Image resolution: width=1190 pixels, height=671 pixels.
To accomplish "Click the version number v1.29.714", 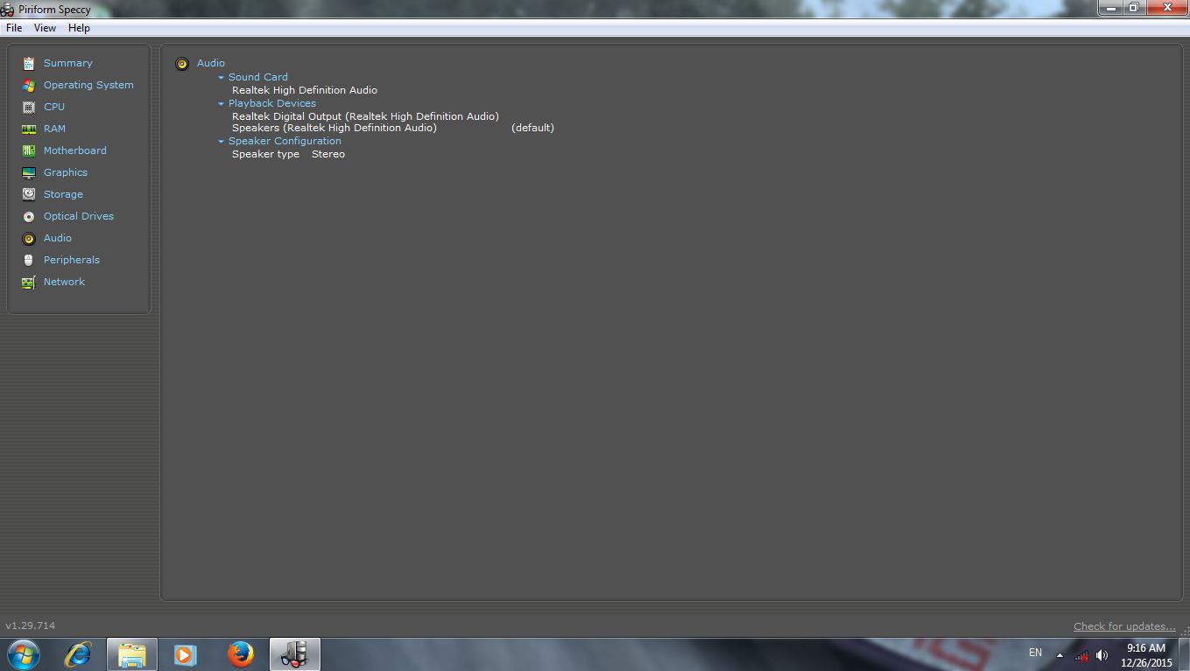I will [x=30, y=626].
